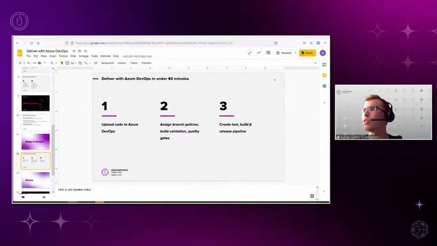Open the comment history icon
Image resolution: width=437 pixels, height=246 pixels.
click(x=268, y=53)
